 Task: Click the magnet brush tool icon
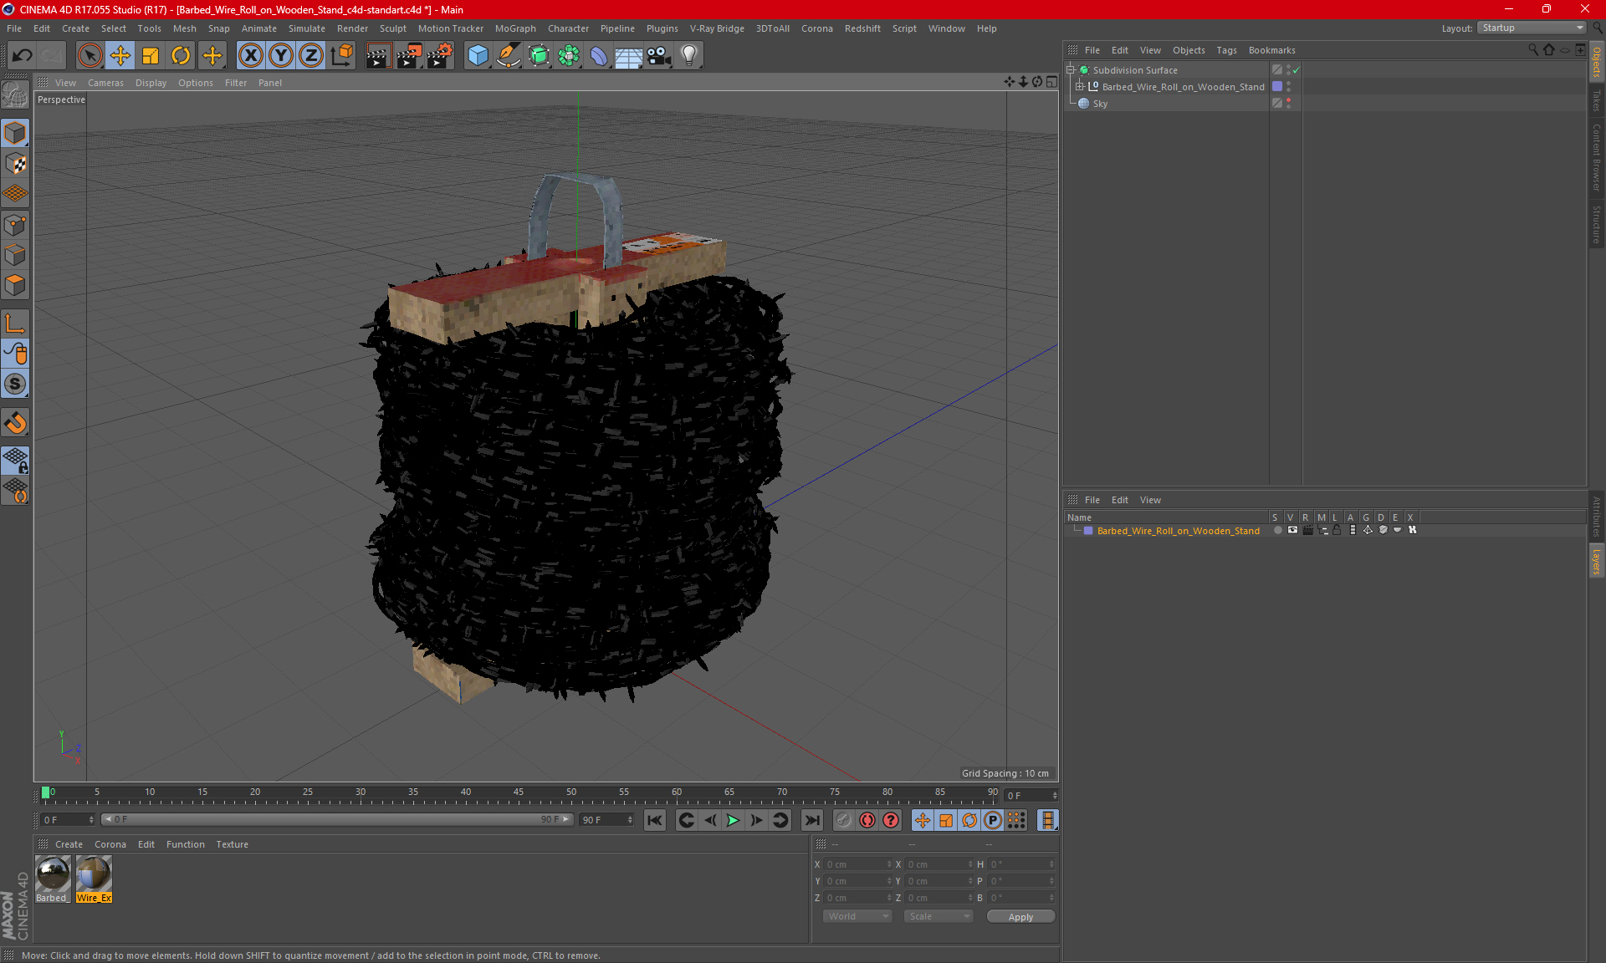(x=15, y=422)
